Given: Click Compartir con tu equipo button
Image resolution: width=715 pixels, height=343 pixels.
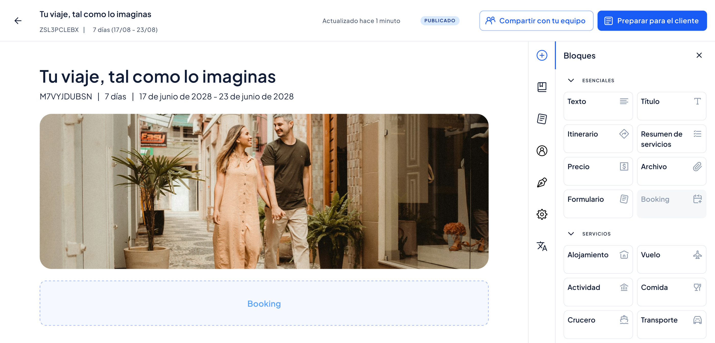Looking at the screenshot, I should tap(536, 21).
